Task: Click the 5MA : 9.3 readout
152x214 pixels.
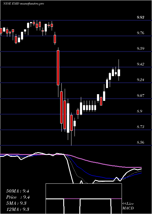Action: [x=16, y=203]
